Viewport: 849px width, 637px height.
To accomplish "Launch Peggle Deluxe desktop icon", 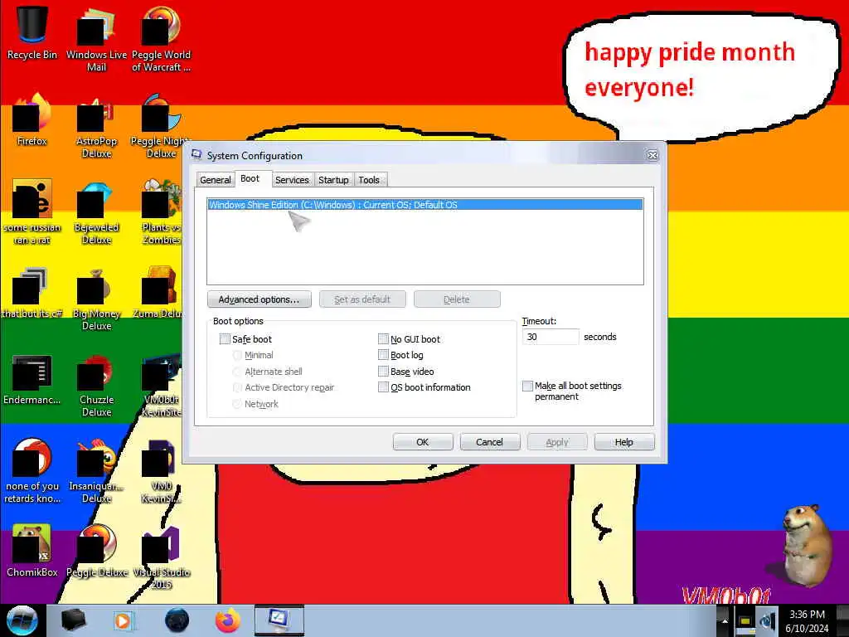I will point(96,551).
